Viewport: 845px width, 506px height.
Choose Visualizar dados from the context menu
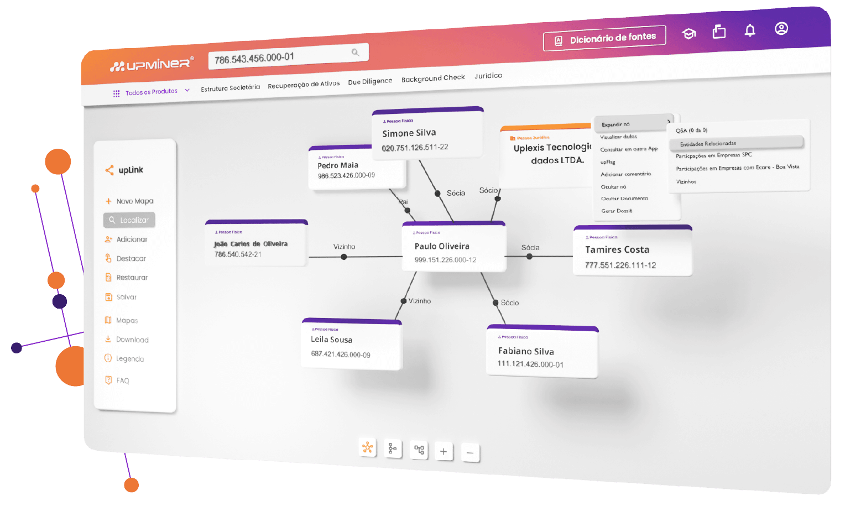(618, 137)
